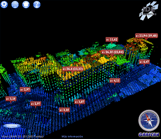Click the water waves icon

15,5
